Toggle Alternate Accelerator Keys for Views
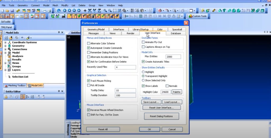This screenshot has height=138, width=271. point(89,57)
